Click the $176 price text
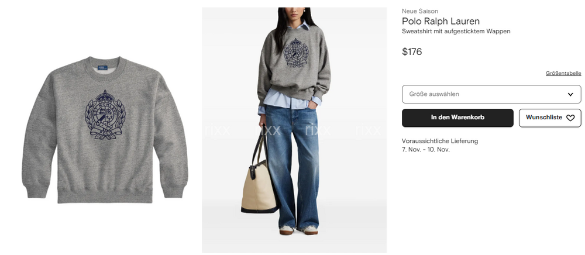585x255 pixels. pos(412,52)
